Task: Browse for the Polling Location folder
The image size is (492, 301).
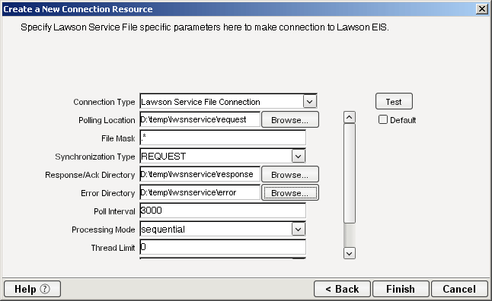Action: pyautogui.click(x=290, y=119)
